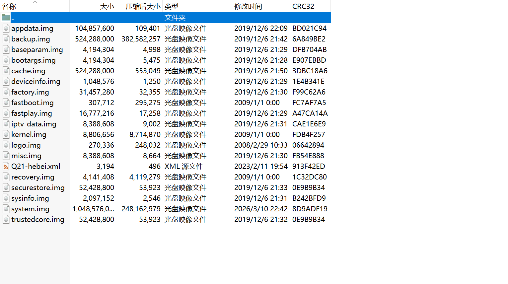Click the XML 源文件 type cell
The width and height of the screenshot is (508, 284).
183,166
